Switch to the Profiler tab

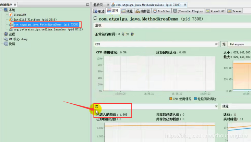coord(162,11)
